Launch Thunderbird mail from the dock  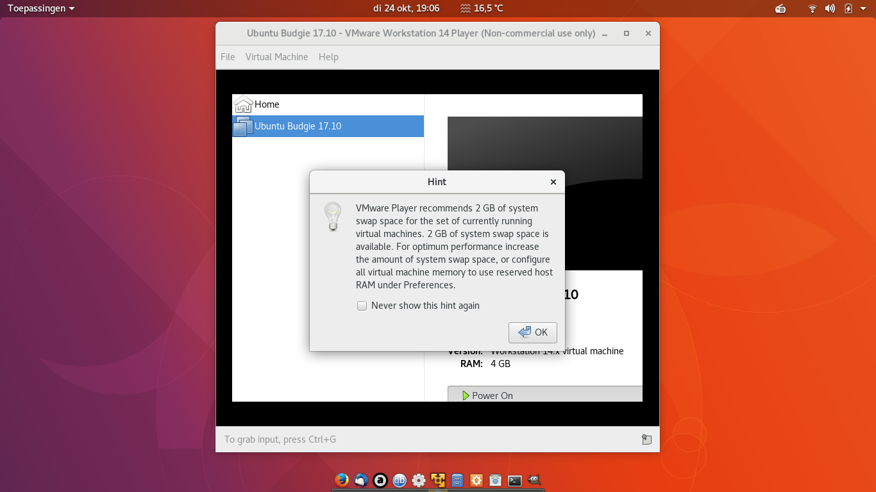361,480
